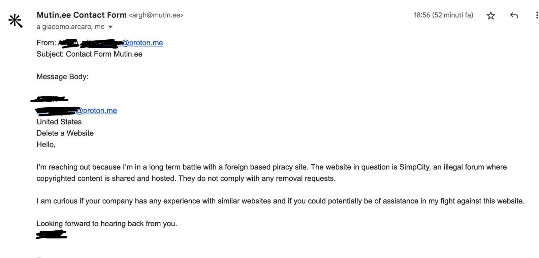
Task: Expand recipient details arrow next to "me"
Action: 110,27
